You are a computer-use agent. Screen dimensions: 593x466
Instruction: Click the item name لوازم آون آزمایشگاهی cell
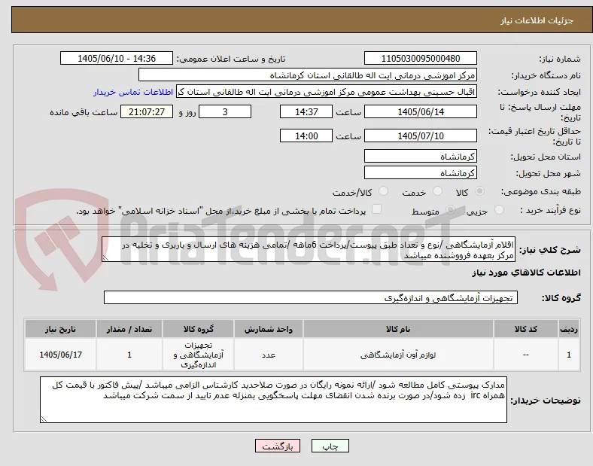[x=398, y=355]
